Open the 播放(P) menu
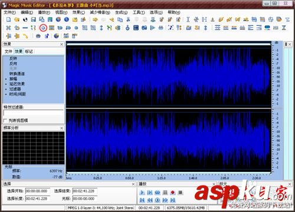This screenshot has height=212, width=295. (x=44, y=12)
